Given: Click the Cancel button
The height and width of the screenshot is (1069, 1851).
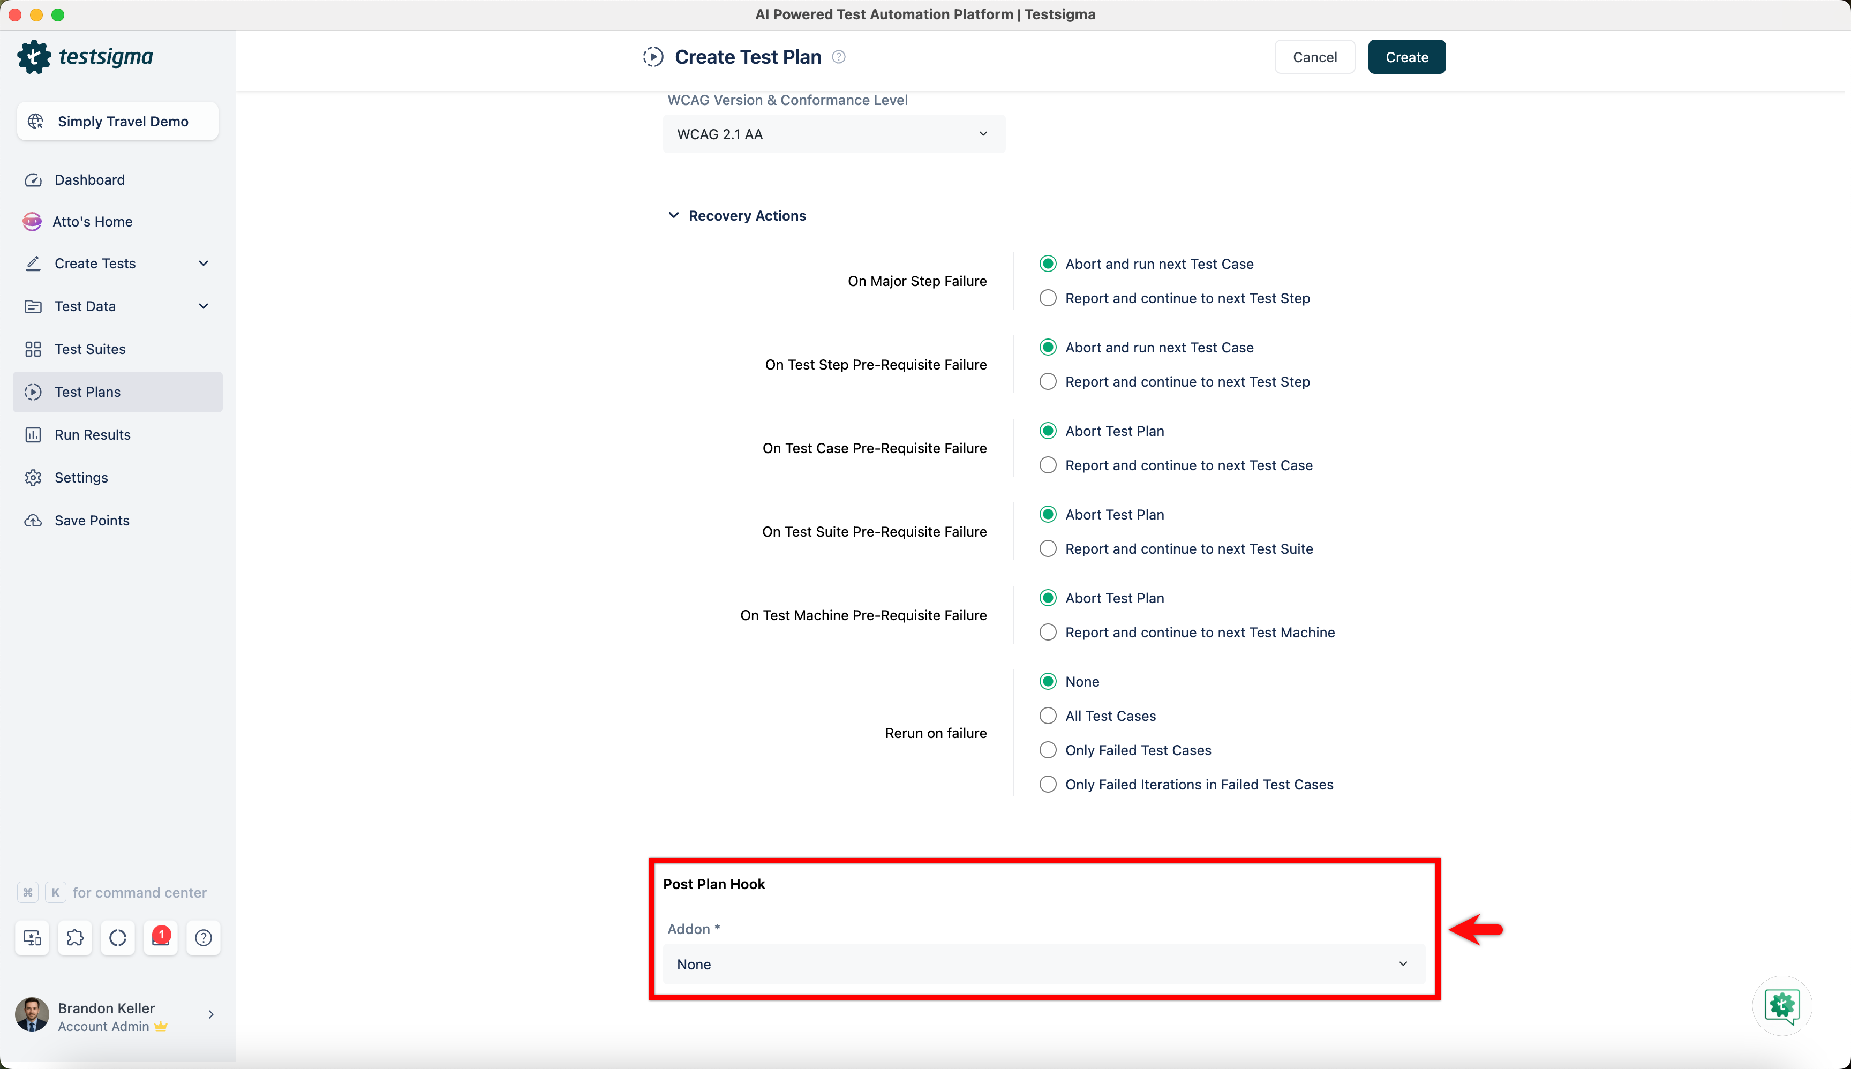Looking at the screenshot, I should click(1314, 57).
